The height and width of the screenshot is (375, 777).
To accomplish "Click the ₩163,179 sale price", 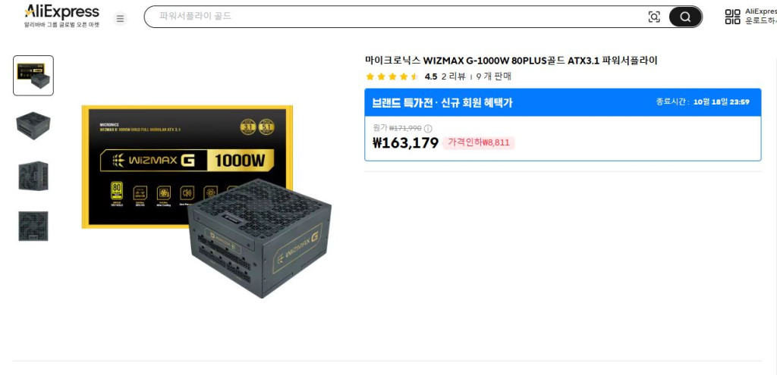I will tap(405, 143).
